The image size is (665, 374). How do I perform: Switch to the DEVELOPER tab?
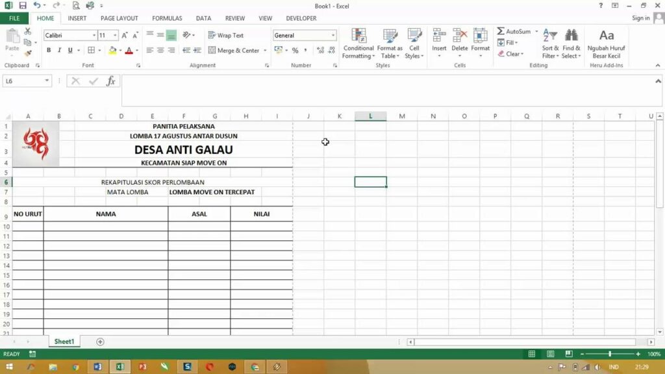(x=301, y=18)
